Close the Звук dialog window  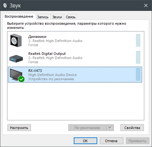coord(146,5)
